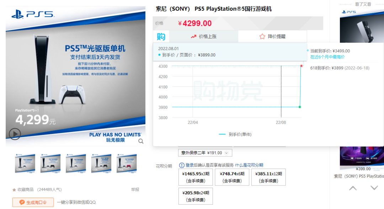This screenshot has width=384, height=209.
Task: Click the 当前到手价: ¥3499.00 text
Action: (x=330, y=51)
